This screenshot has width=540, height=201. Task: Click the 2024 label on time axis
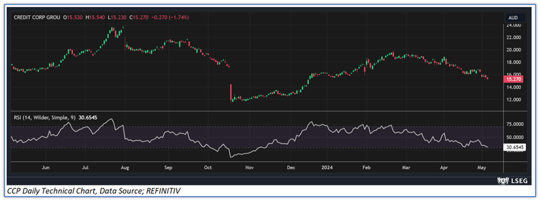(327, 167)
